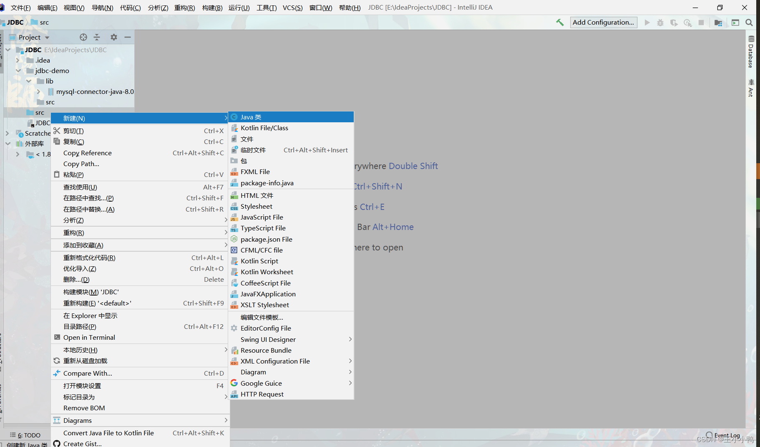
Task: Expand the .idea folder node
Action: point(18,60)
